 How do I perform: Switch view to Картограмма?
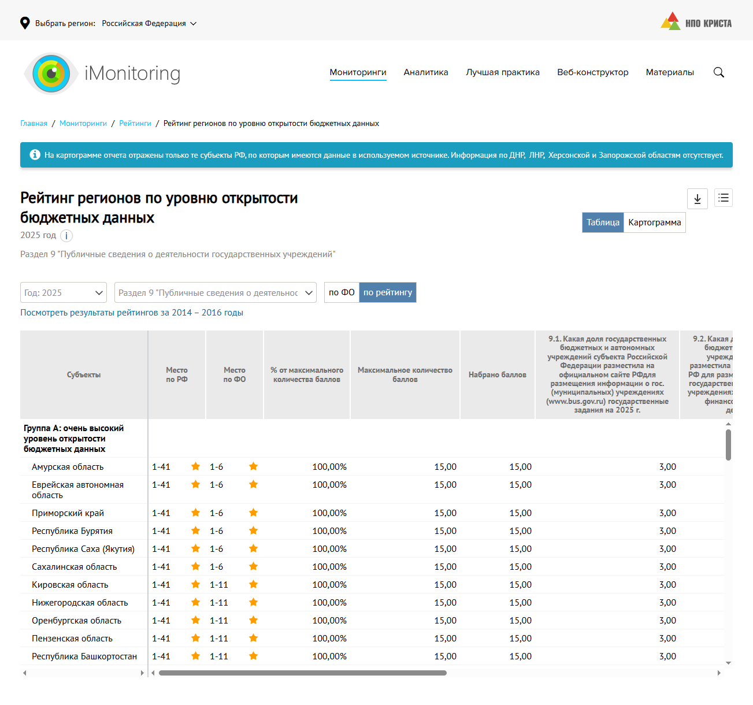654,222
